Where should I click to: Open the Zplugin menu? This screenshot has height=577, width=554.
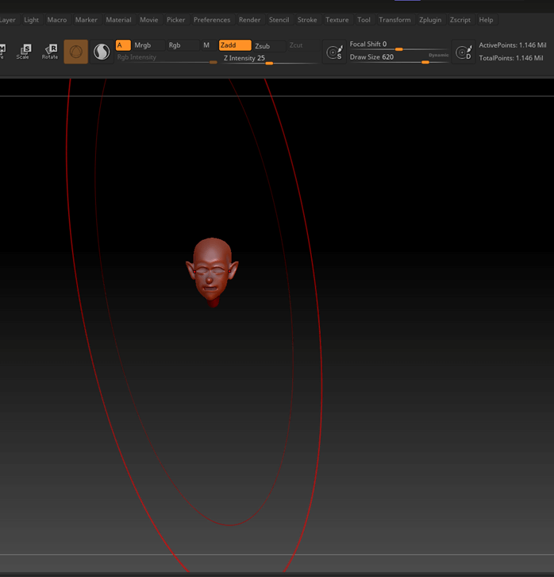coord(431,20)
